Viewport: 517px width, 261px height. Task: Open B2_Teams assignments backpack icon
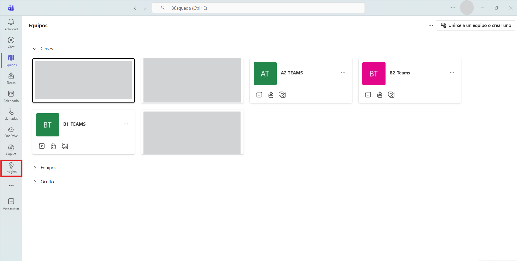(380, 95)
